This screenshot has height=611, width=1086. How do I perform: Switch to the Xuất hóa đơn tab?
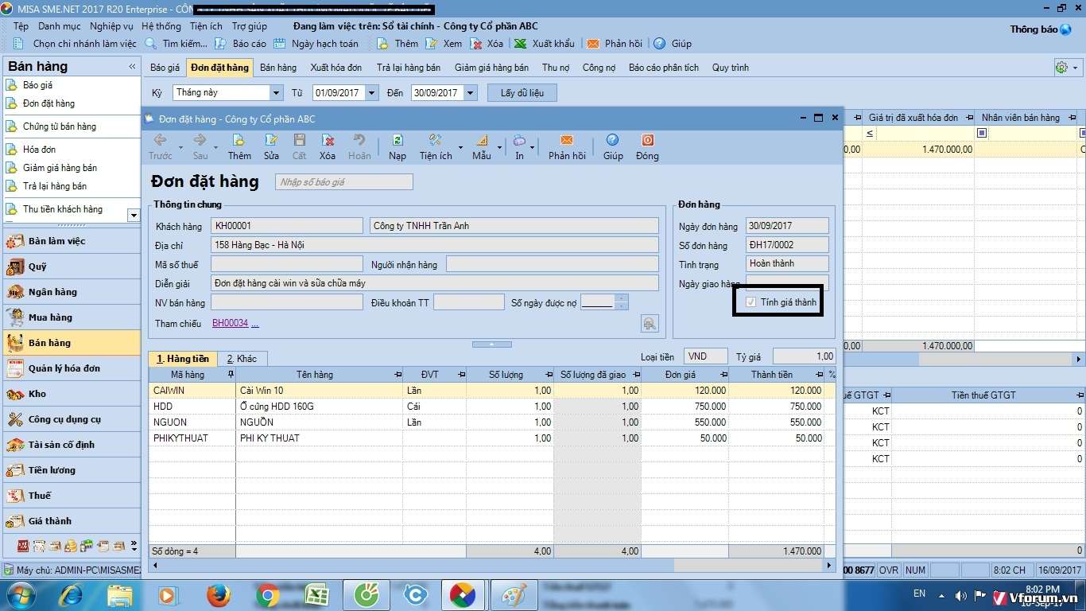tap(335, 68)
